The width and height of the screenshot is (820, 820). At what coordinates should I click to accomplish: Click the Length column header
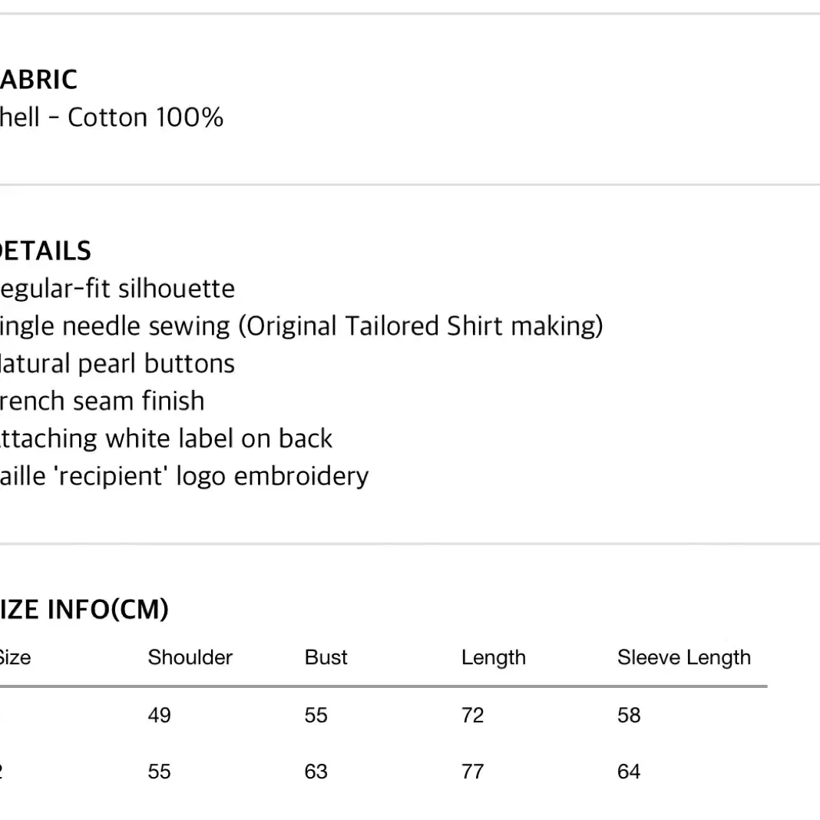click(493, 658)
